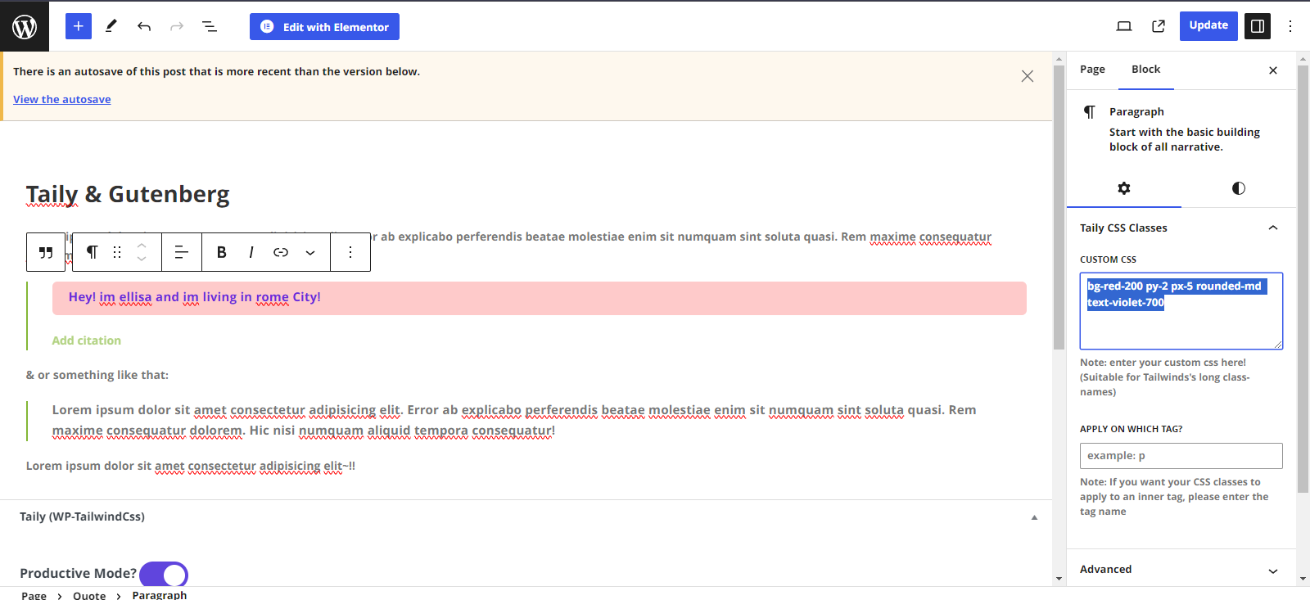Switch to the Block tab

coord(1146,70)
